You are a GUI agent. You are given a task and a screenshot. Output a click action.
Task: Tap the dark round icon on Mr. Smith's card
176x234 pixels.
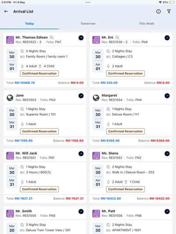coord(81,212)
